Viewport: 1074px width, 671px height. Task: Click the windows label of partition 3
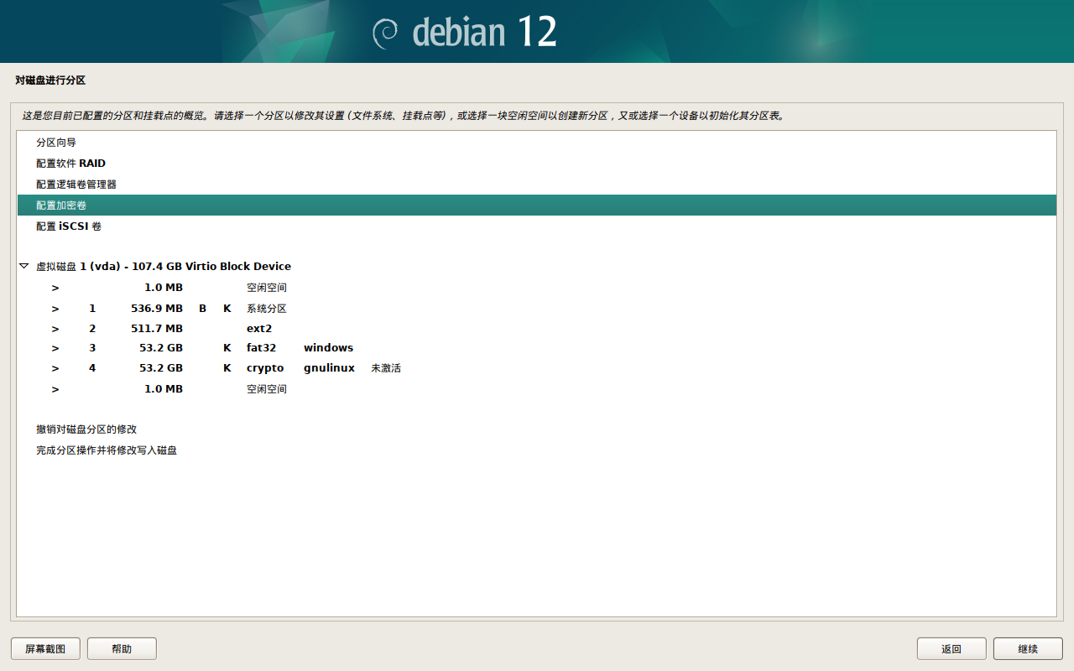[329, 348]
